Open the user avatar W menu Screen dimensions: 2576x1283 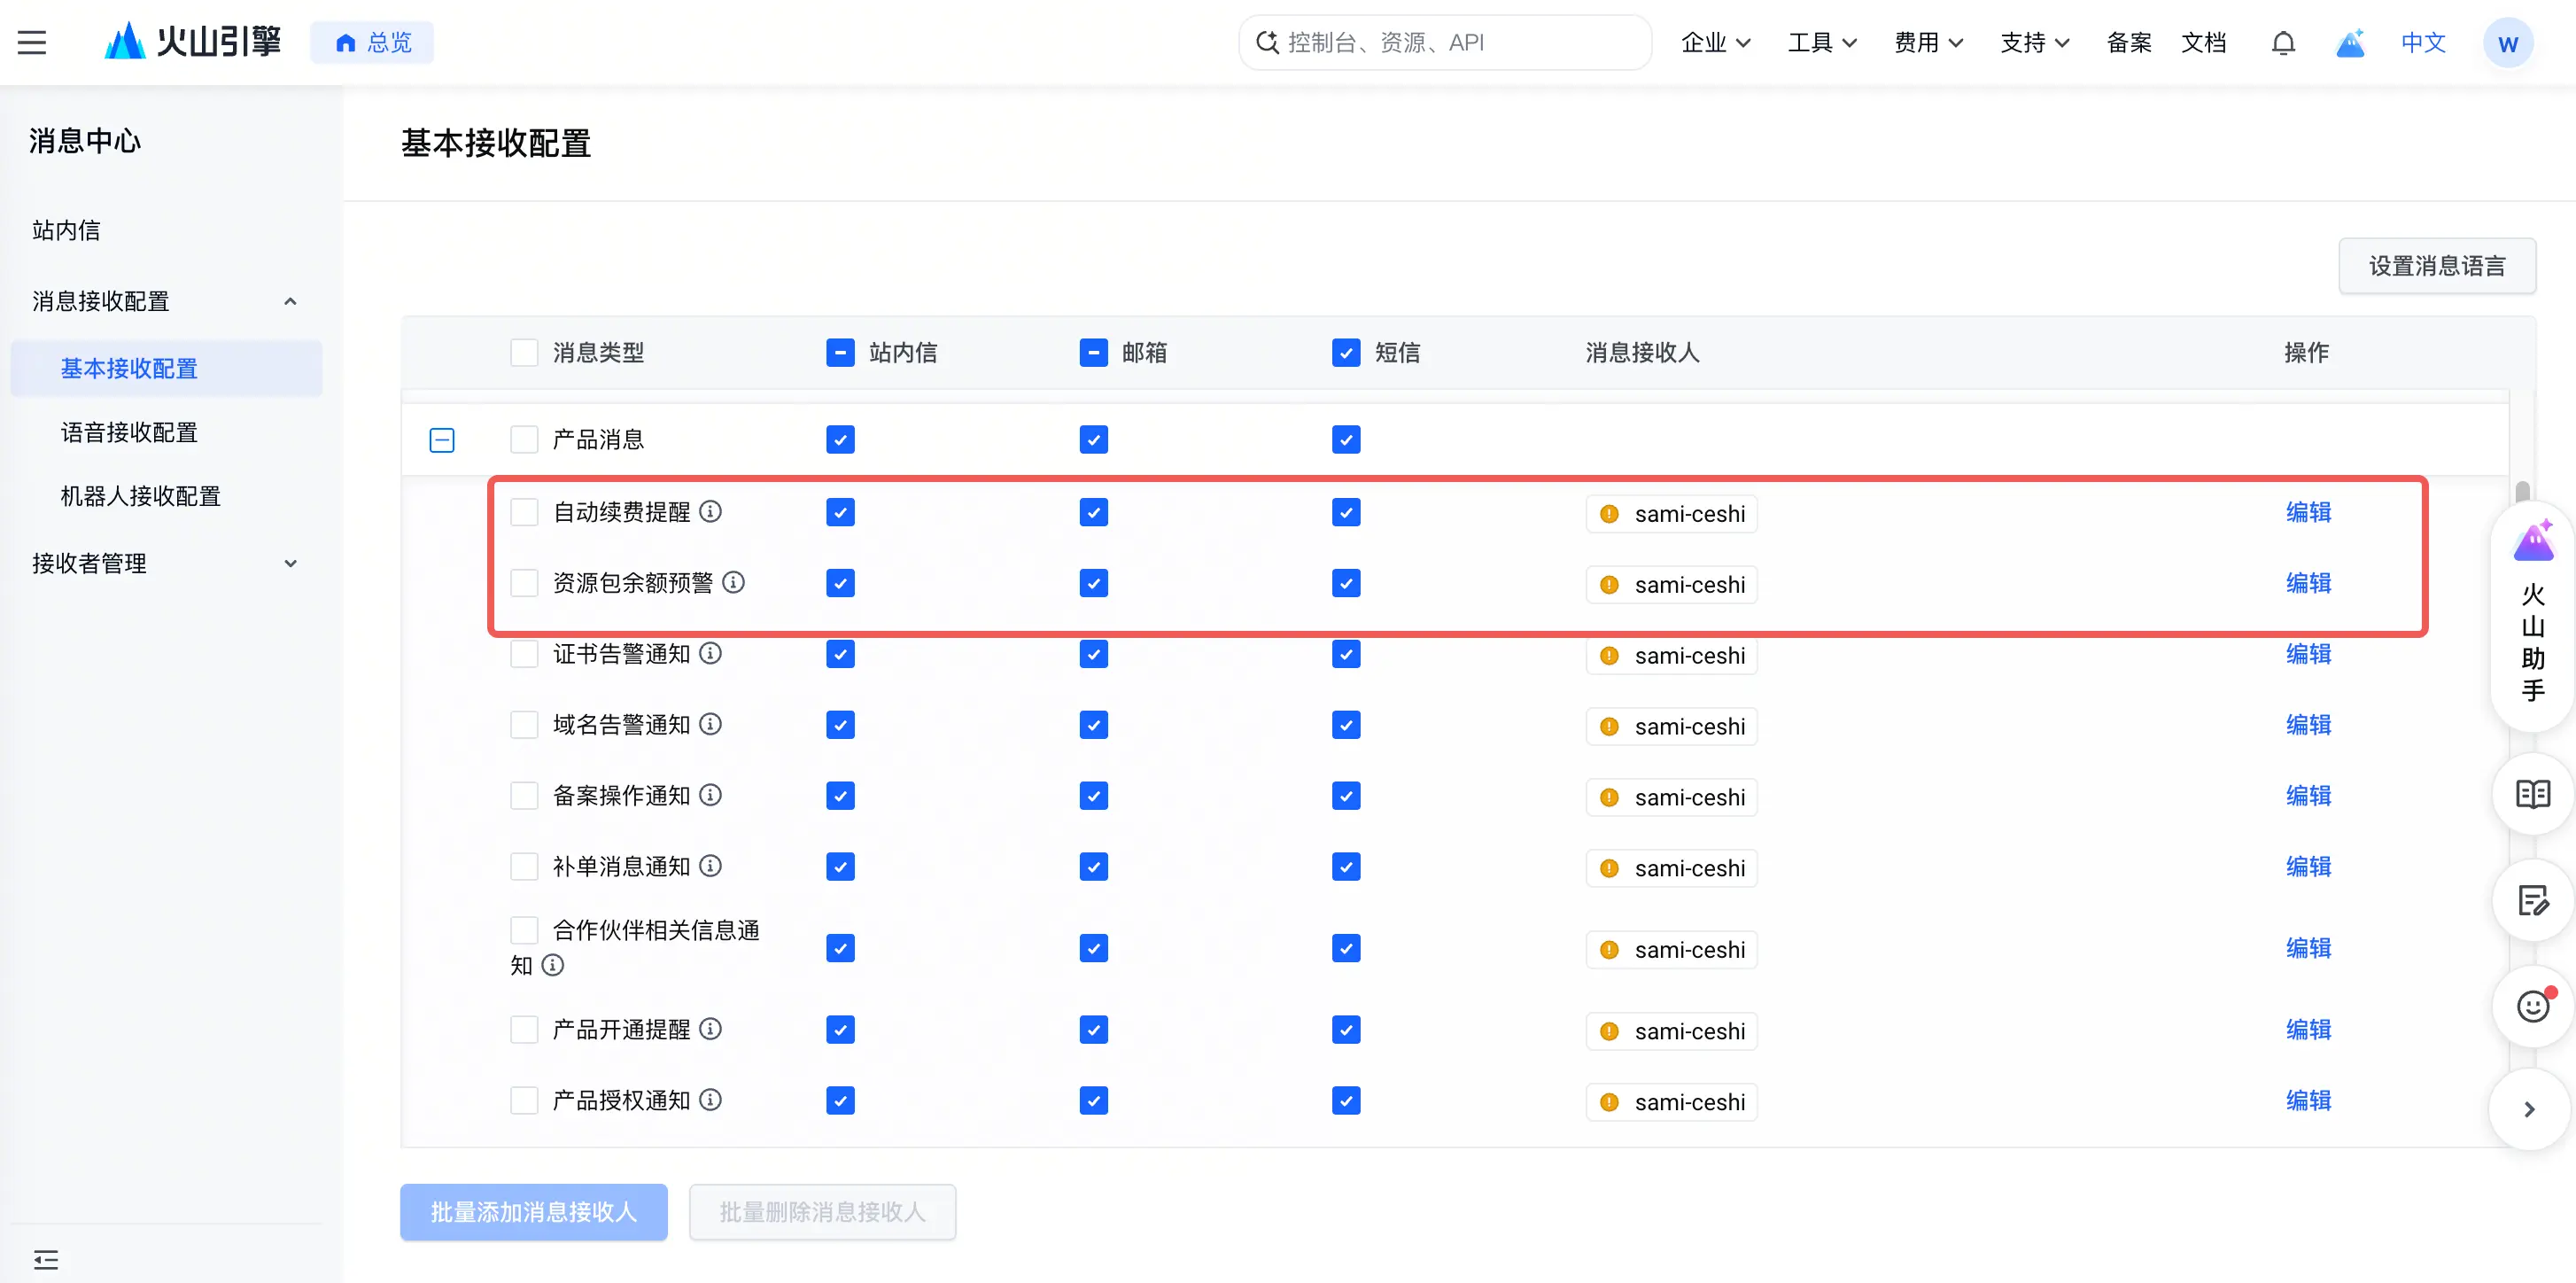(2508, 43)
